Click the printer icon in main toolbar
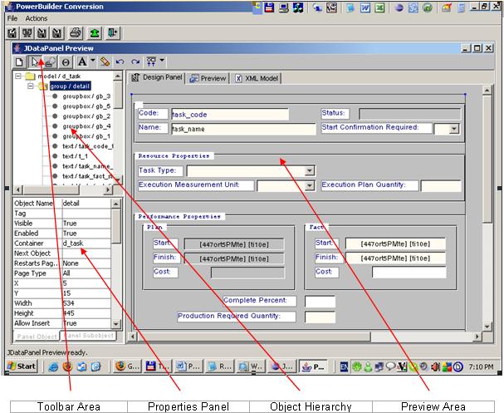Screen dimensions: 504x413 76,32
